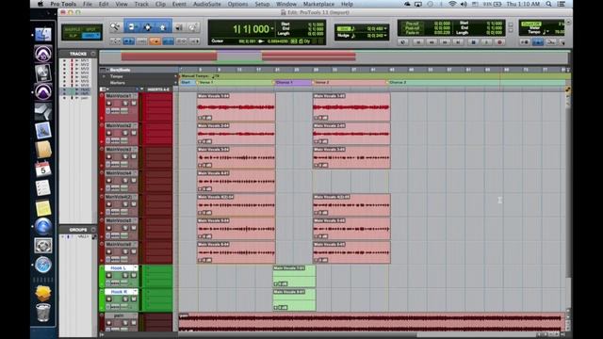The width and height of the screenshot is (603, 339).
Task: Click the red region in the universe overview
Action: (170, 56)
